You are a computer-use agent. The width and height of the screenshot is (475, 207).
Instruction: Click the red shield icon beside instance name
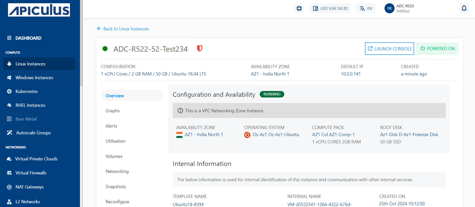[200, 48]
